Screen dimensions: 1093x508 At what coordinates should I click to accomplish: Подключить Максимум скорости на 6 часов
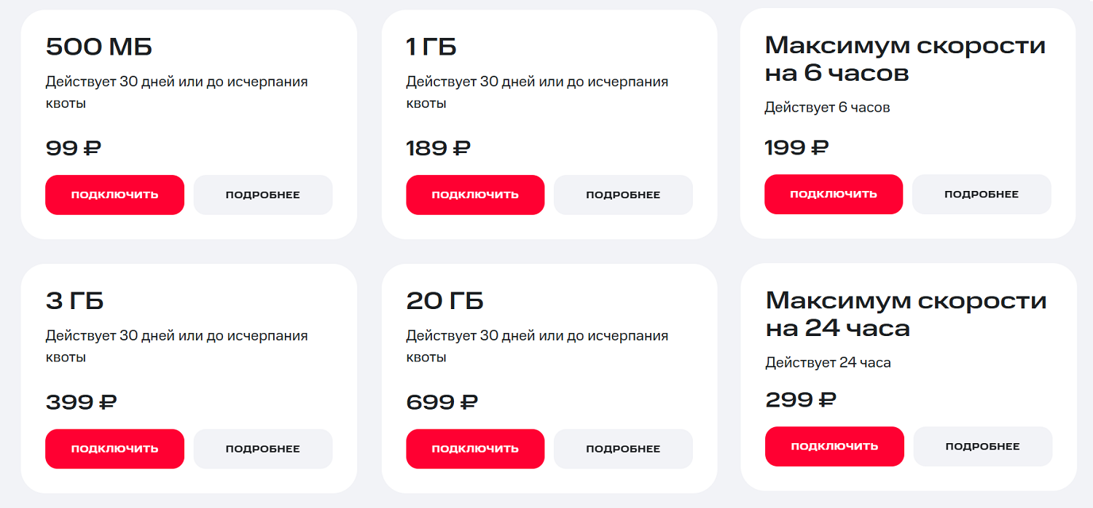click(x=833, y=194)
